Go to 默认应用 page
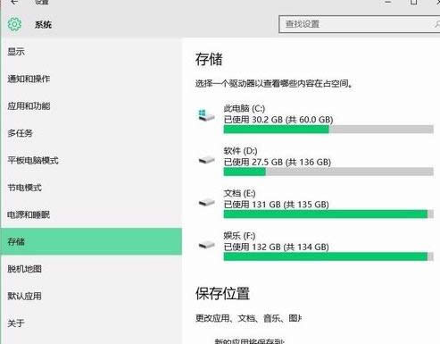The width and height of the screenshot is (440, 344). [x=91, y=296]
